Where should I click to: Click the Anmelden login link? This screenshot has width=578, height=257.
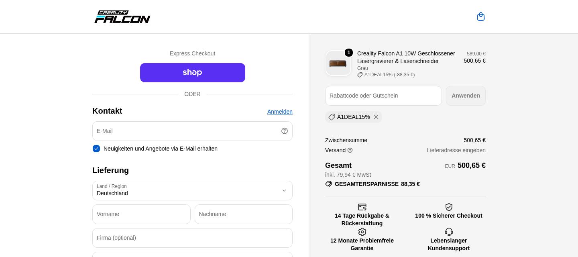tap(280, 112)
